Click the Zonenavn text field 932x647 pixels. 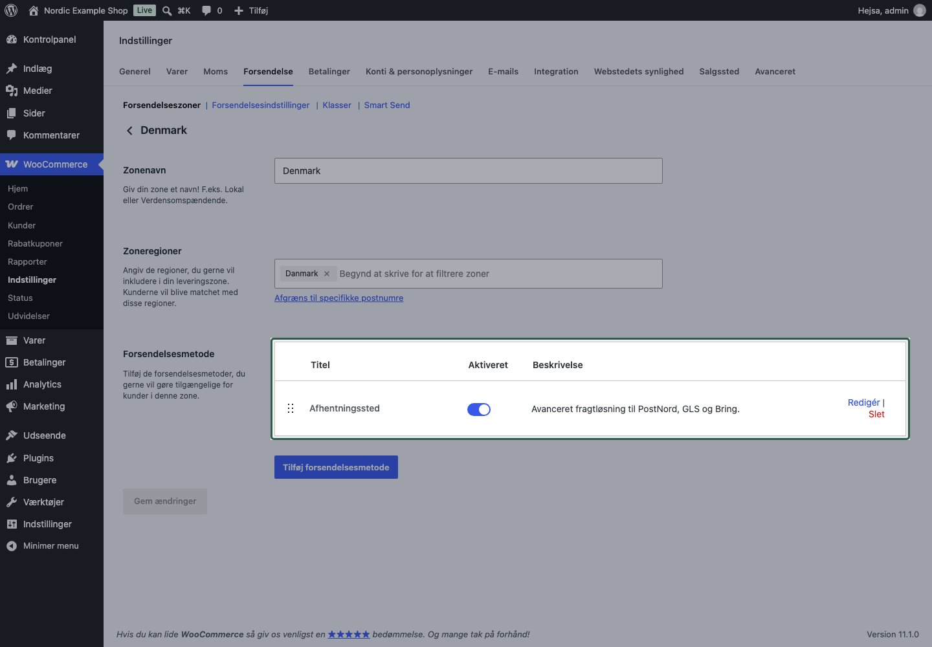coord(469,171)
